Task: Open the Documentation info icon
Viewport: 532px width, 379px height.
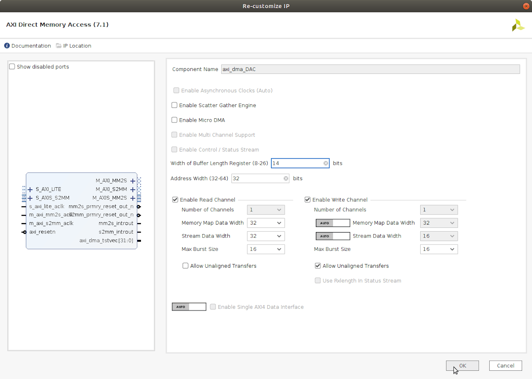Action: pos(7,46)
